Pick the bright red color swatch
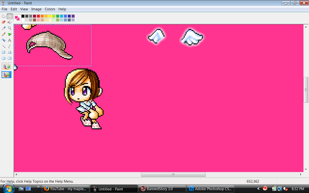Viewport: 309px width, 193px height. coord(39,16)
